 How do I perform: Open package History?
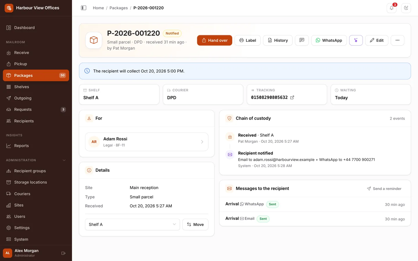278,40
